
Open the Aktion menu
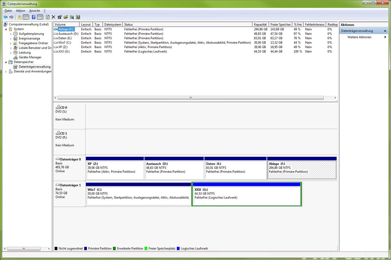20,11
